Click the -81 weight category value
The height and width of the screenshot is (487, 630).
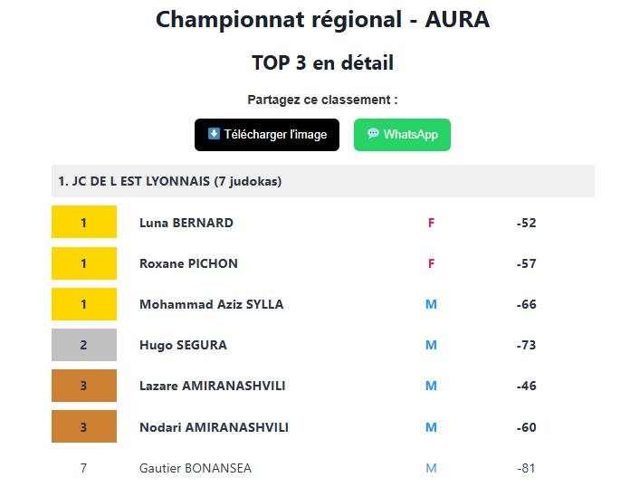[x=526, y=468]
